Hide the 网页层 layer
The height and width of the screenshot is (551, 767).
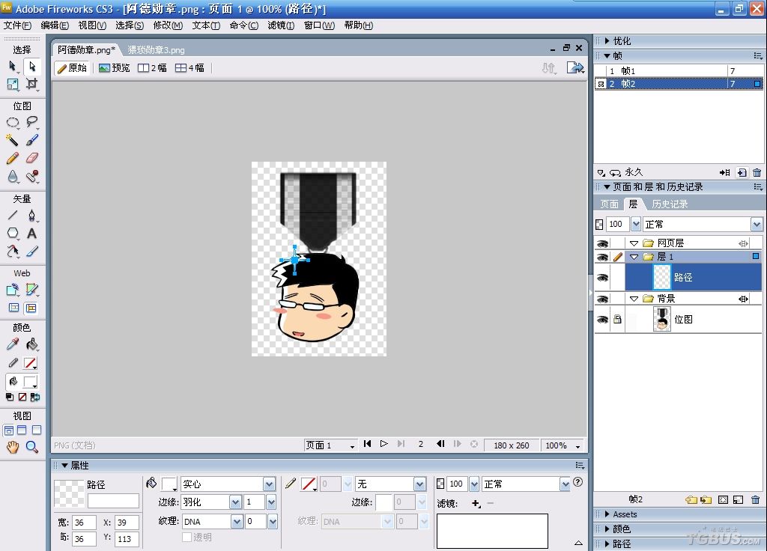click(603, 243)
